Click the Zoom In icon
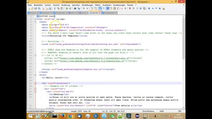This screenshot has width=212, height=119. click(83, 9)
